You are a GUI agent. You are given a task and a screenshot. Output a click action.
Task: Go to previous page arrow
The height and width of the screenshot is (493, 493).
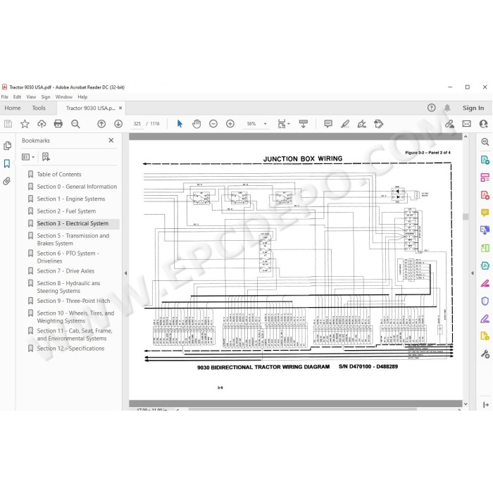[x=101, y=124]
